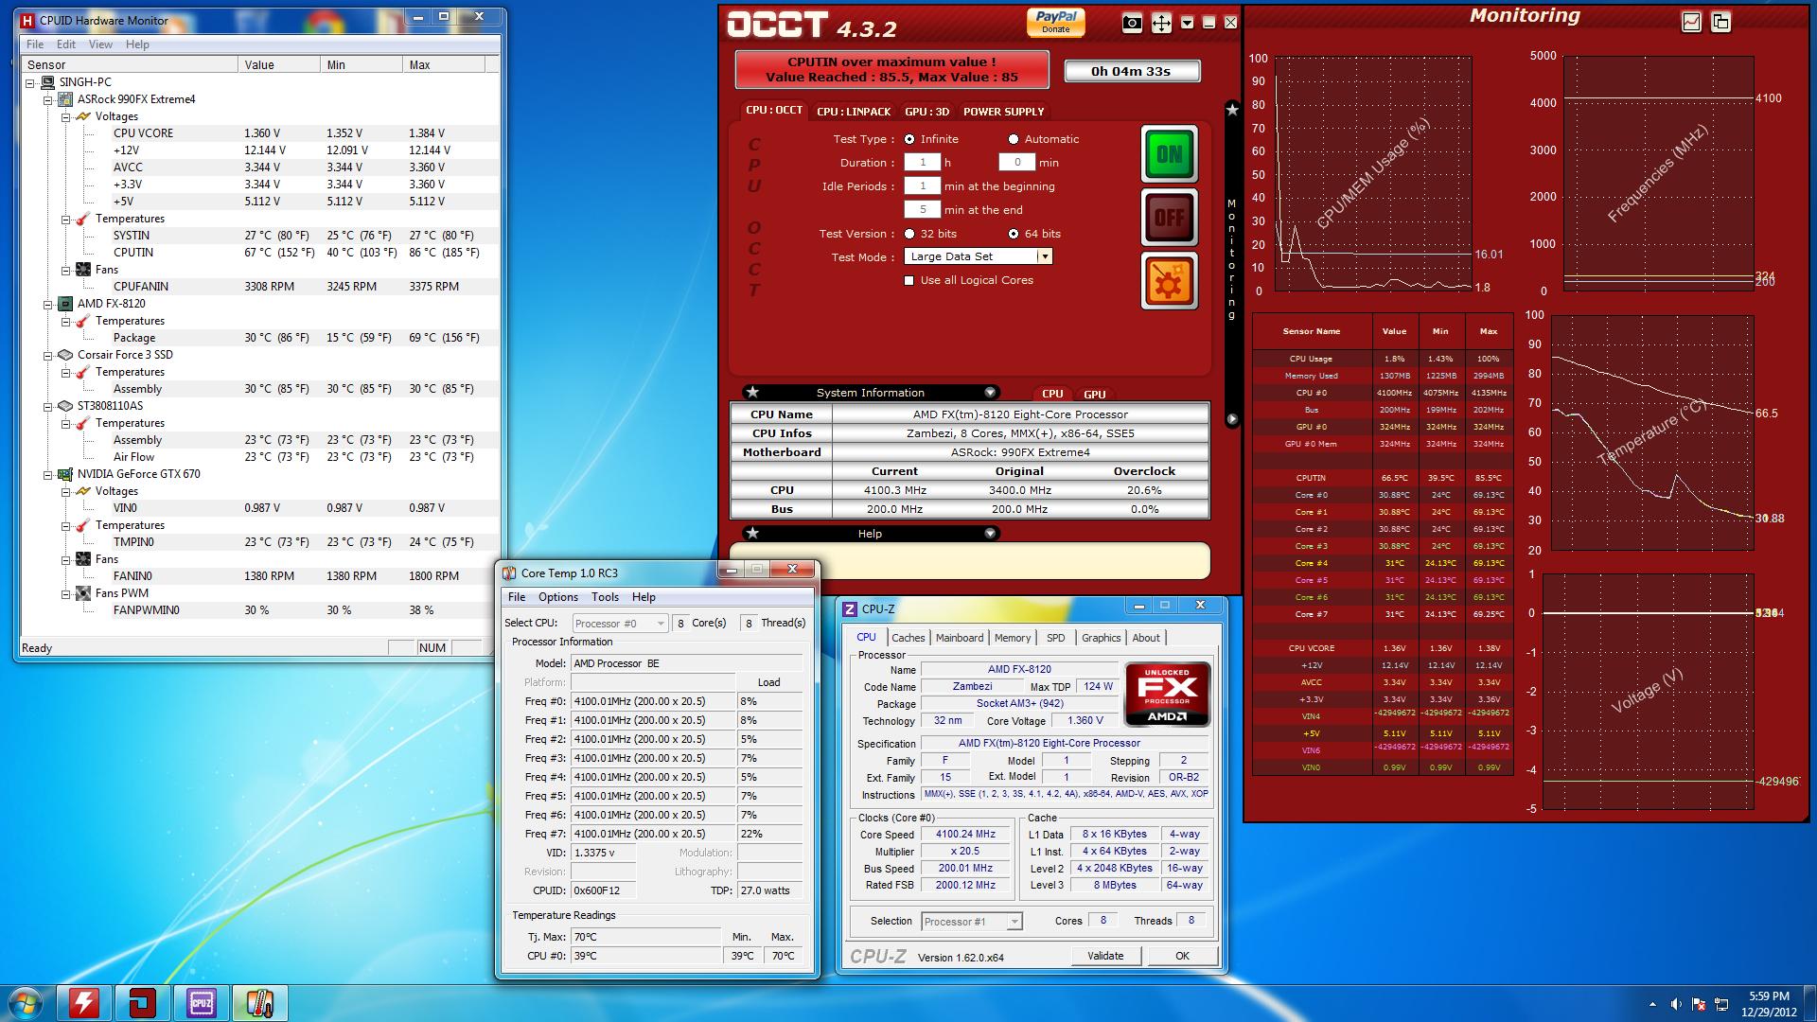The height and width of the screenshot is (1022, 1817).
Task: Open the Options menu in Core Temp
Action: tap(558, 597)
